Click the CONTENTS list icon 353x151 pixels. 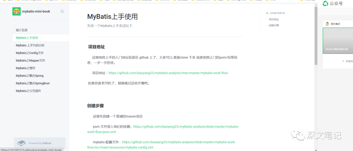pyautogui.click(x=267, y=13)
